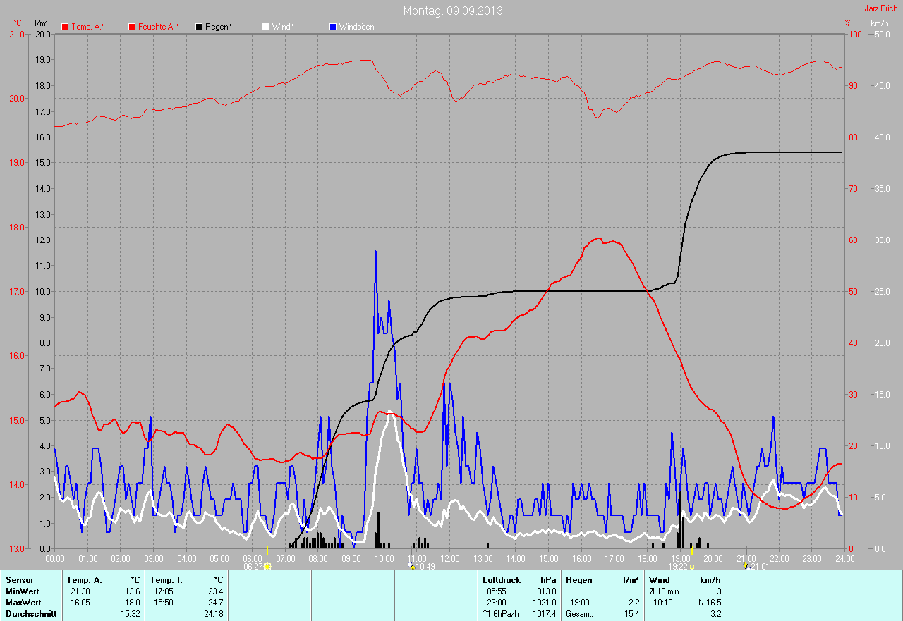903x621 pixels.
Task: Click the Durchschnitt row label
Action: [30, 614]
